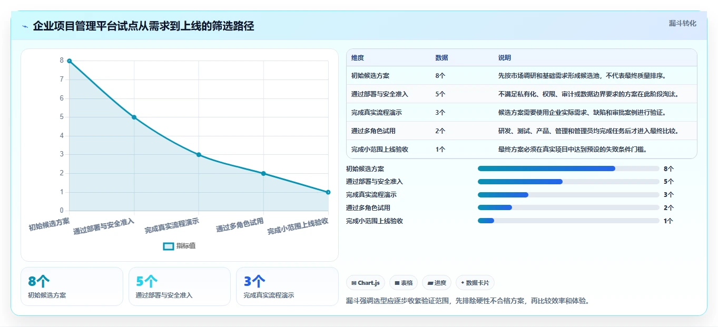This screenshot has width=718, height=327.
Task: Click the chart point for 通过多角色试用
Action: (x=263, y=173)
